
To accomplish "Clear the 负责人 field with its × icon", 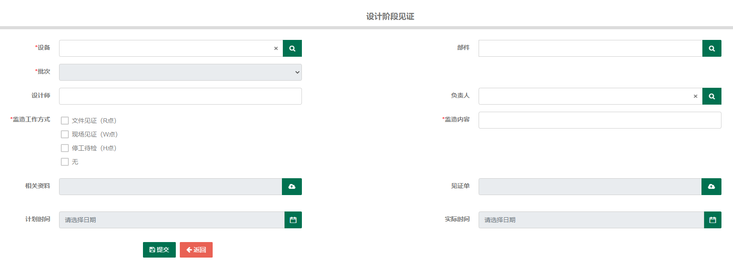I will [x=695, y=96].
